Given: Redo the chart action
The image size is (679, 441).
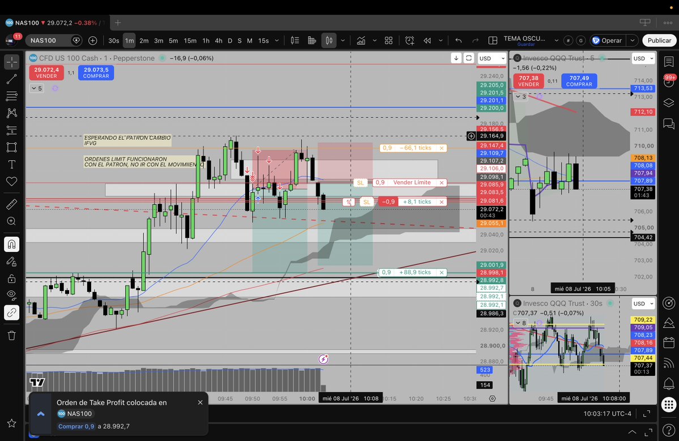Looking at the screenshot, I should (x=476, y=41).
